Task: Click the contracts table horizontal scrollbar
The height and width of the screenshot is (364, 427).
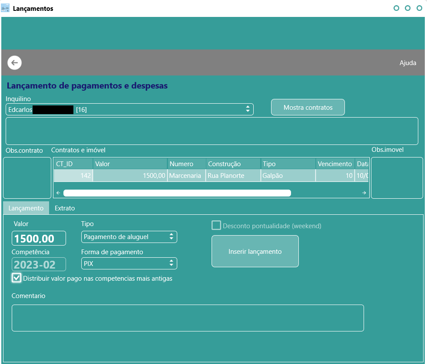Action: (x=177, y=193)
